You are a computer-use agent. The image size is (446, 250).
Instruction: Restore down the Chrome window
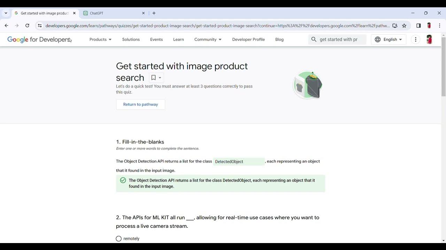(x=426, y=13)
